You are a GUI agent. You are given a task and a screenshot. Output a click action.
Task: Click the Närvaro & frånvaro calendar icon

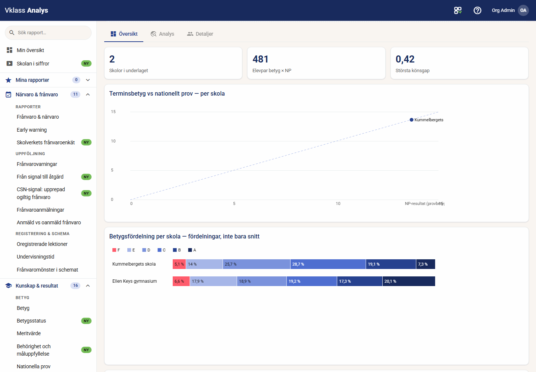9,94
